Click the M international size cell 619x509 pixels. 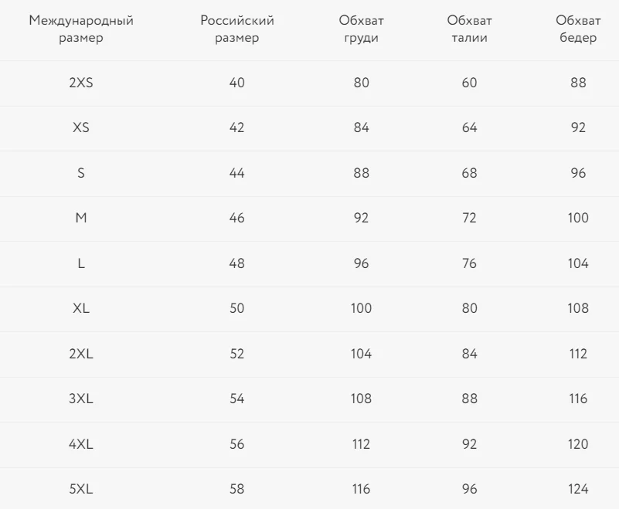[81, 218]
